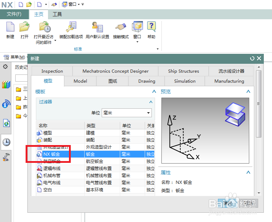Screen dimensions: 272x222
Task: Open a file with the 打开 ribbon icon
Action: tap(24, 27)
